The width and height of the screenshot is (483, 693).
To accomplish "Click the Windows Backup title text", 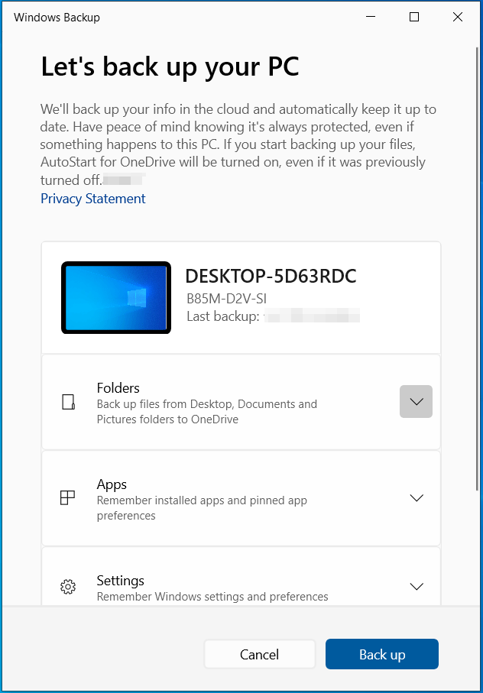I will click(57, 18).
